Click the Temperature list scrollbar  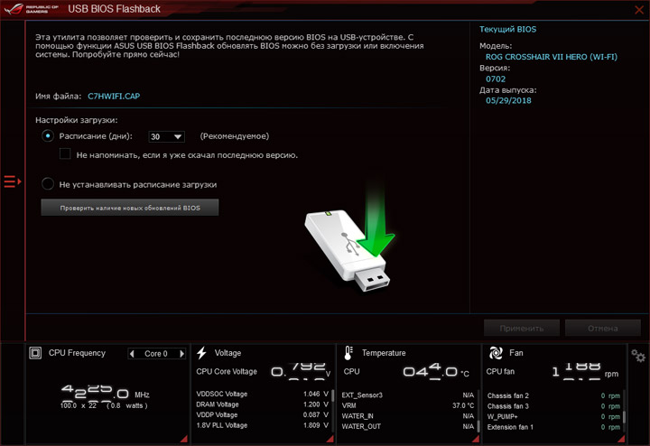point(478,426)
